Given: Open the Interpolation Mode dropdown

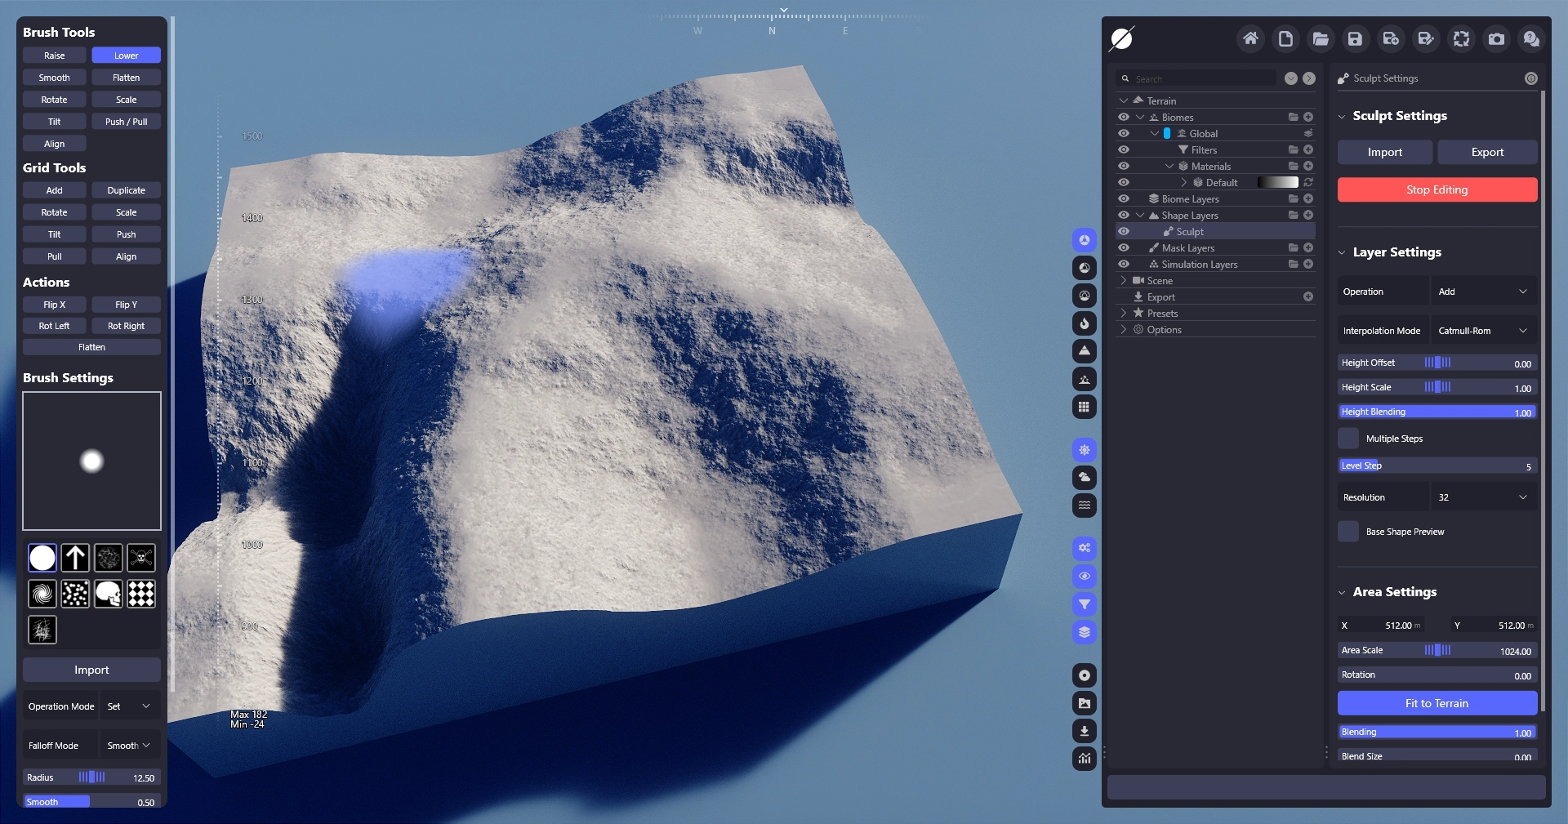Looking at the screenshot, I should 1483,331.
